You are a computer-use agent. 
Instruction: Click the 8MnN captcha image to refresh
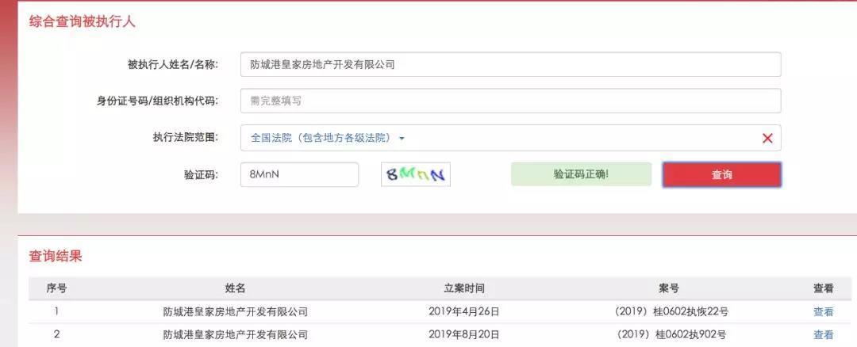pyautogui.click(x=415, y=174)
